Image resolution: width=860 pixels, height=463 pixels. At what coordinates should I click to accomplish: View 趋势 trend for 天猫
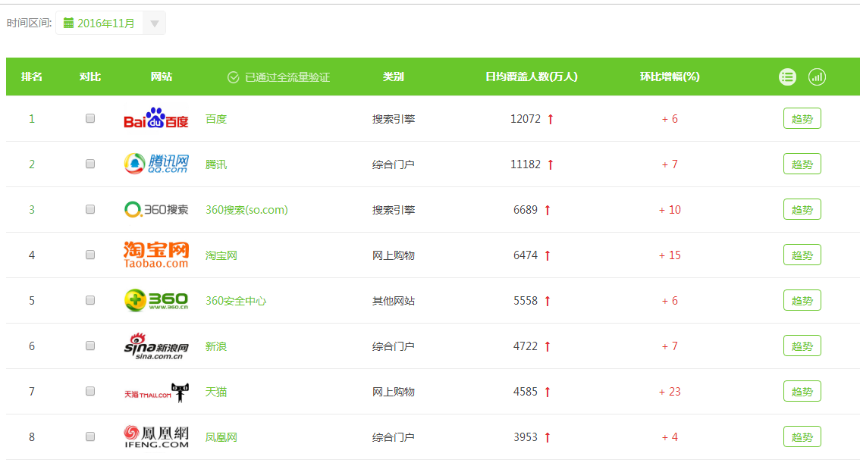point(802,392)
